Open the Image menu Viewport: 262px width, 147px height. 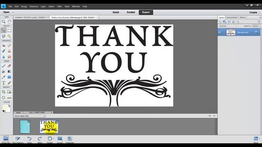point(24,7)
